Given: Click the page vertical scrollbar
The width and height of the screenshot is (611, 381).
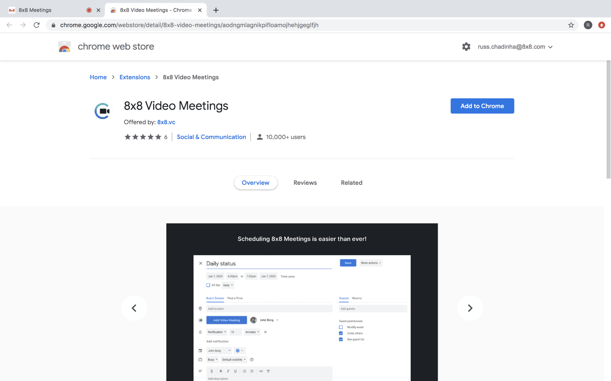Looking at the screenshot, I should (609, 119).
